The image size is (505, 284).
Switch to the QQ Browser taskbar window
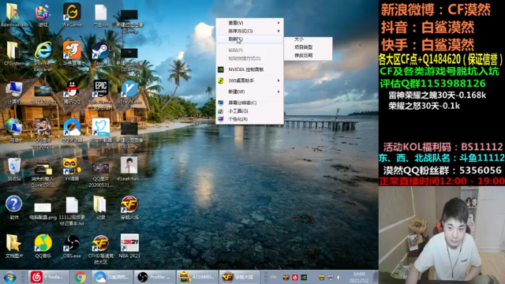[x=112, y=277]
